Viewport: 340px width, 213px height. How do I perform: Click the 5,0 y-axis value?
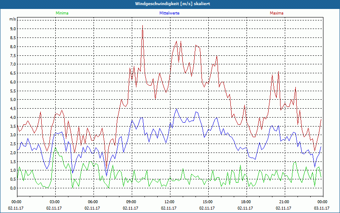13,100
